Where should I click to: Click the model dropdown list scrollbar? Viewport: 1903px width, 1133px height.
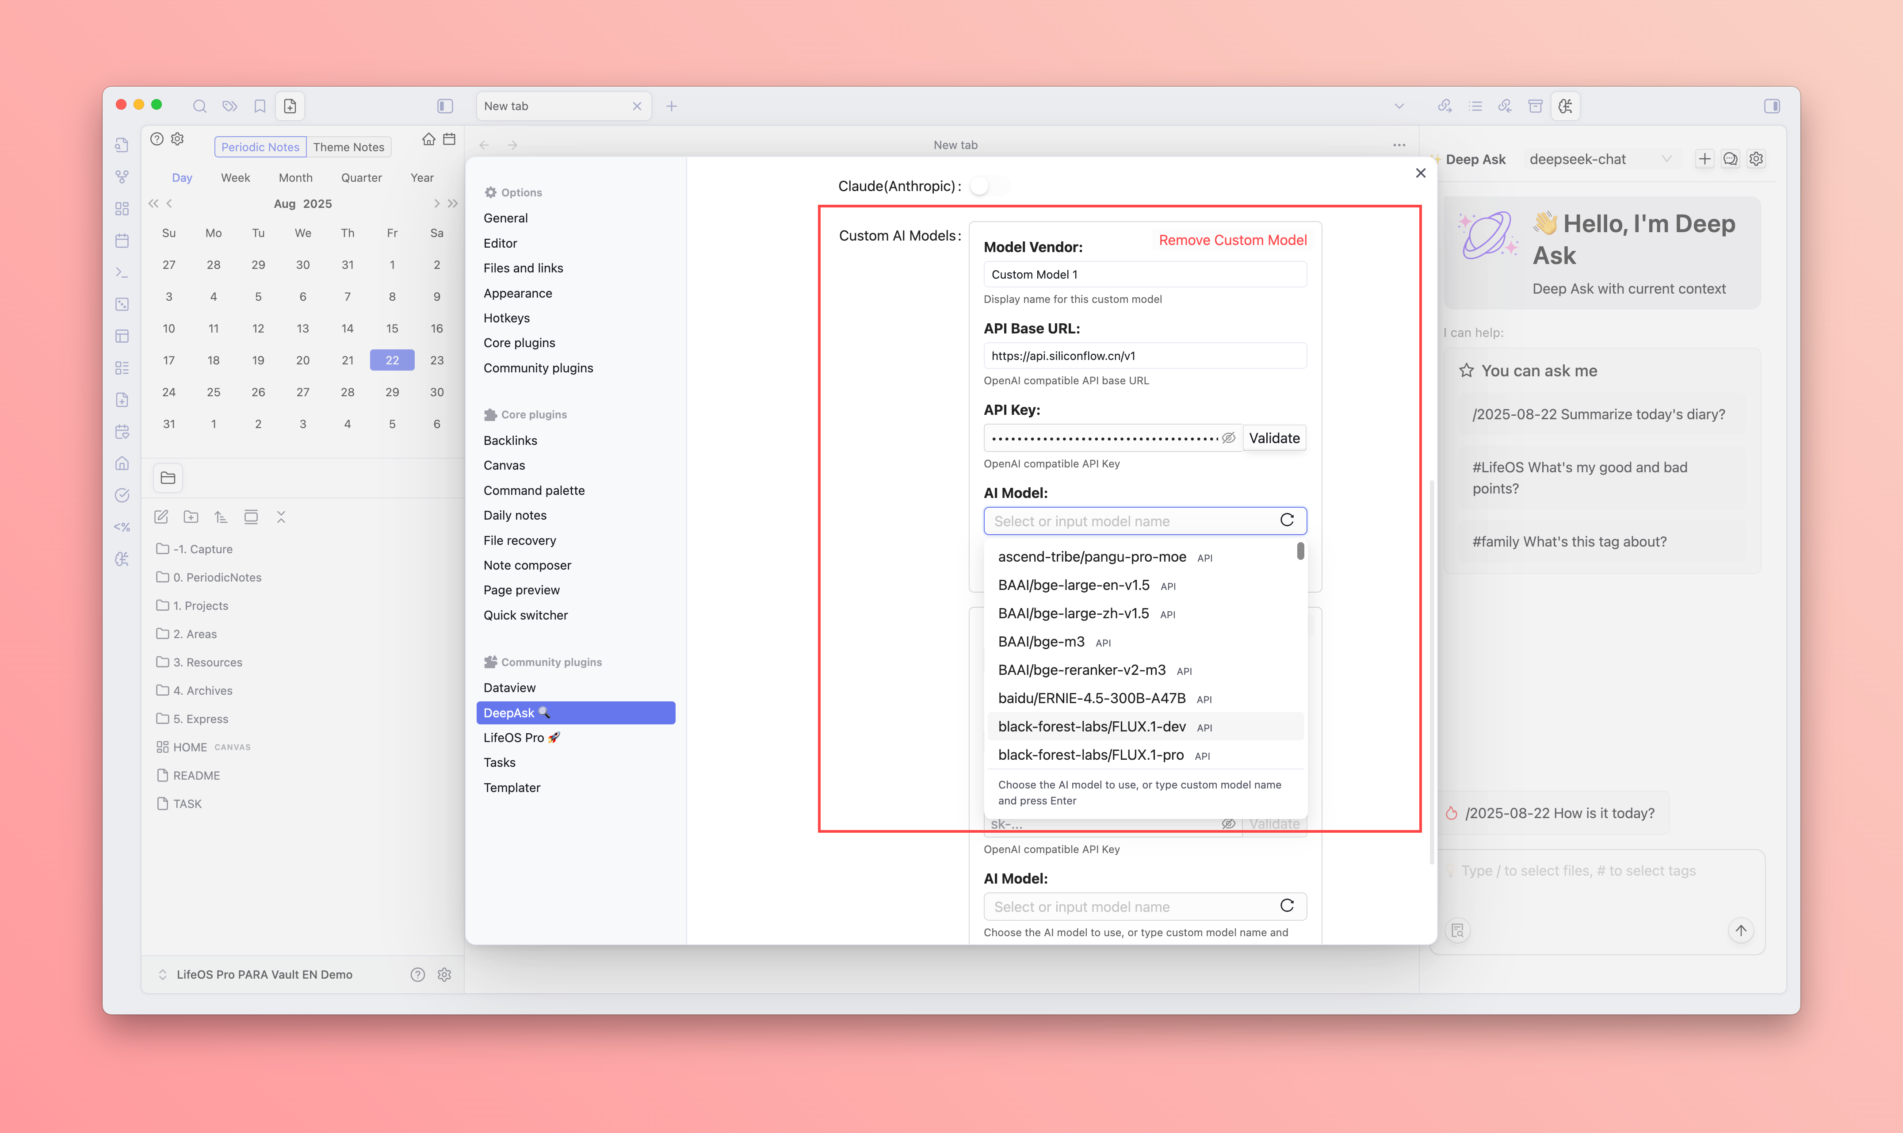click(1300, 551)
